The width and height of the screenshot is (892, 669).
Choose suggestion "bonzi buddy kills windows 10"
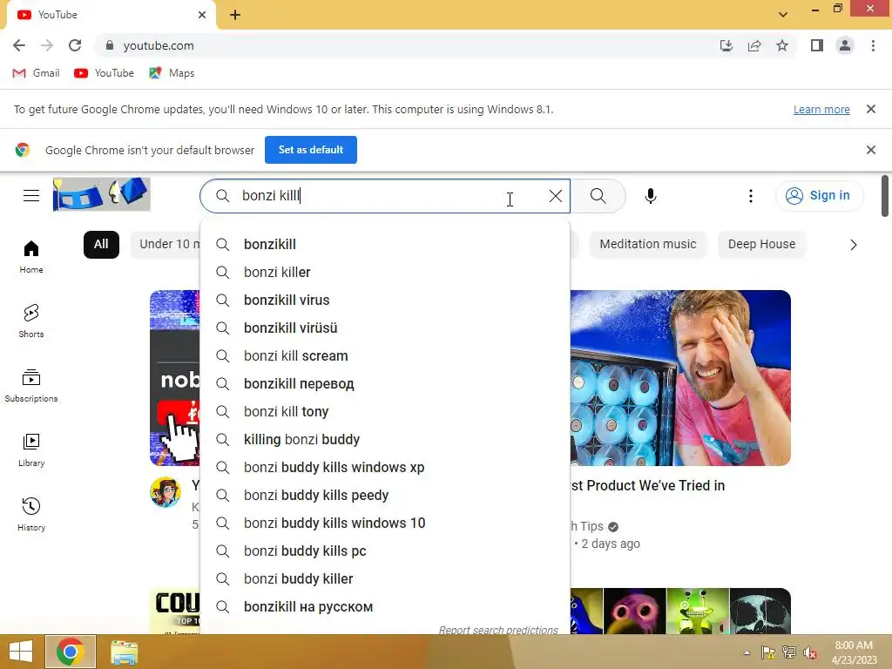385,523
